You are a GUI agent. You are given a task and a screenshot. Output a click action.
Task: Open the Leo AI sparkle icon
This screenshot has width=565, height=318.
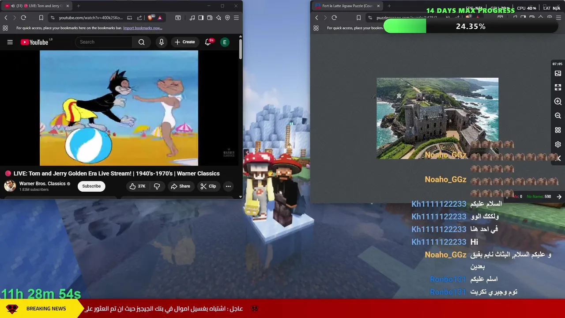pyautogui.click(x=218, y=18)
